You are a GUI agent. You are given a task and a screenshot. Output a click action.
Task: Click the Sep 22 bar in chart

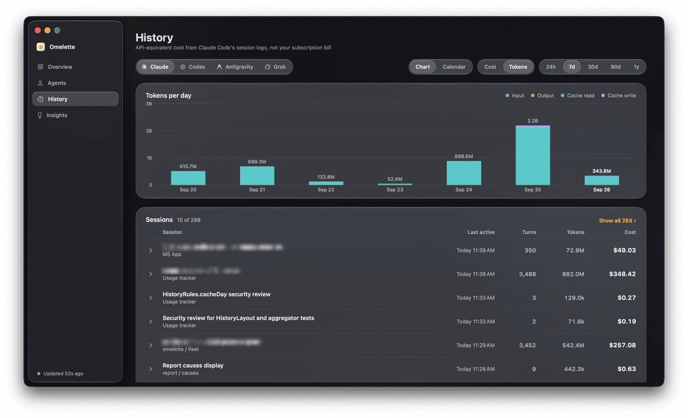326,183
